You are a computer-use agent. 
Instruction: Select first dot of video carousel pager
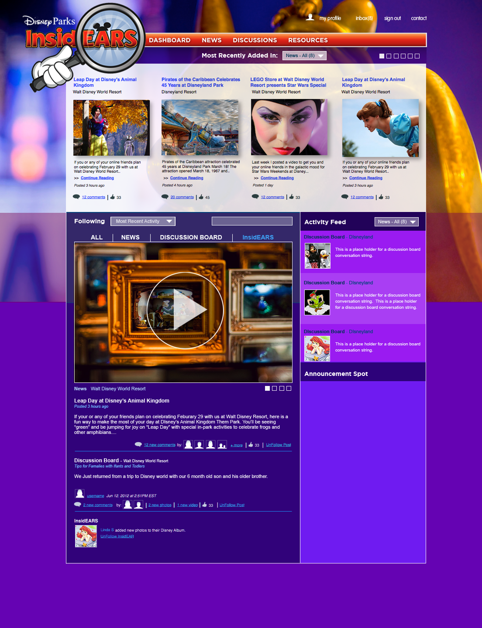[268, 388]
